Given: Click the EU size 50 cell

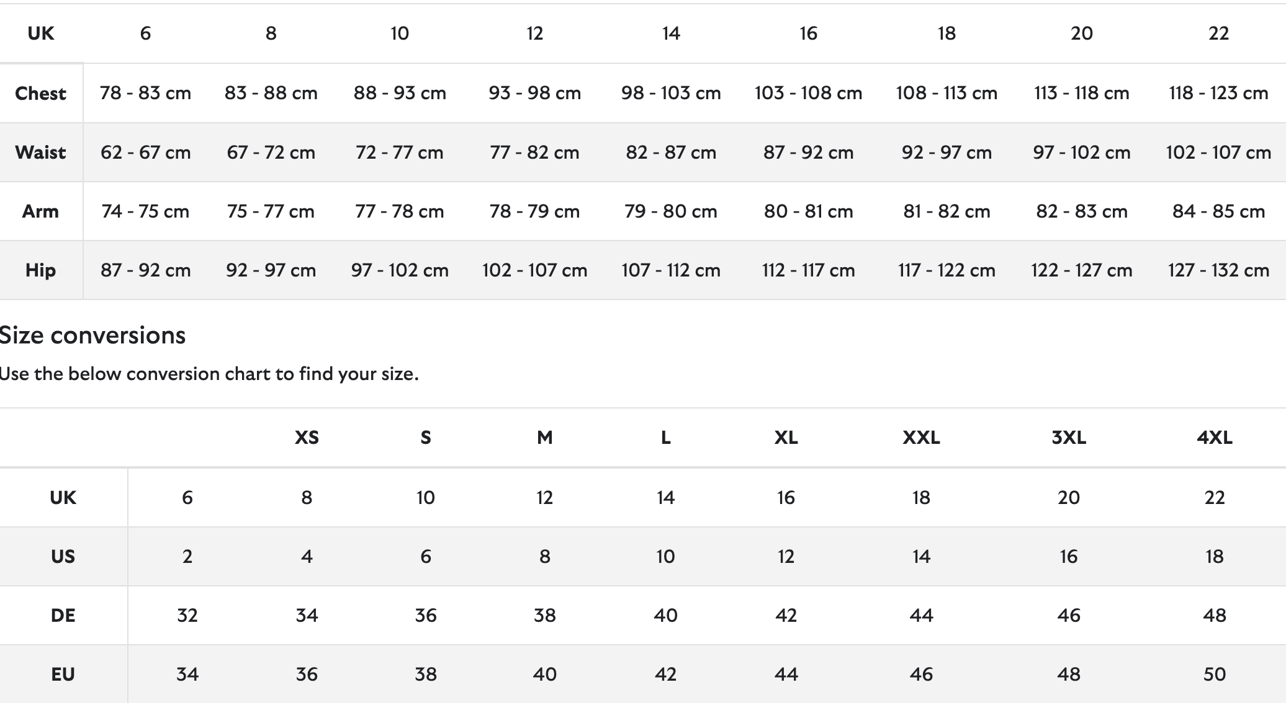Looking at the screenshot, I should tap(1215, 674).
